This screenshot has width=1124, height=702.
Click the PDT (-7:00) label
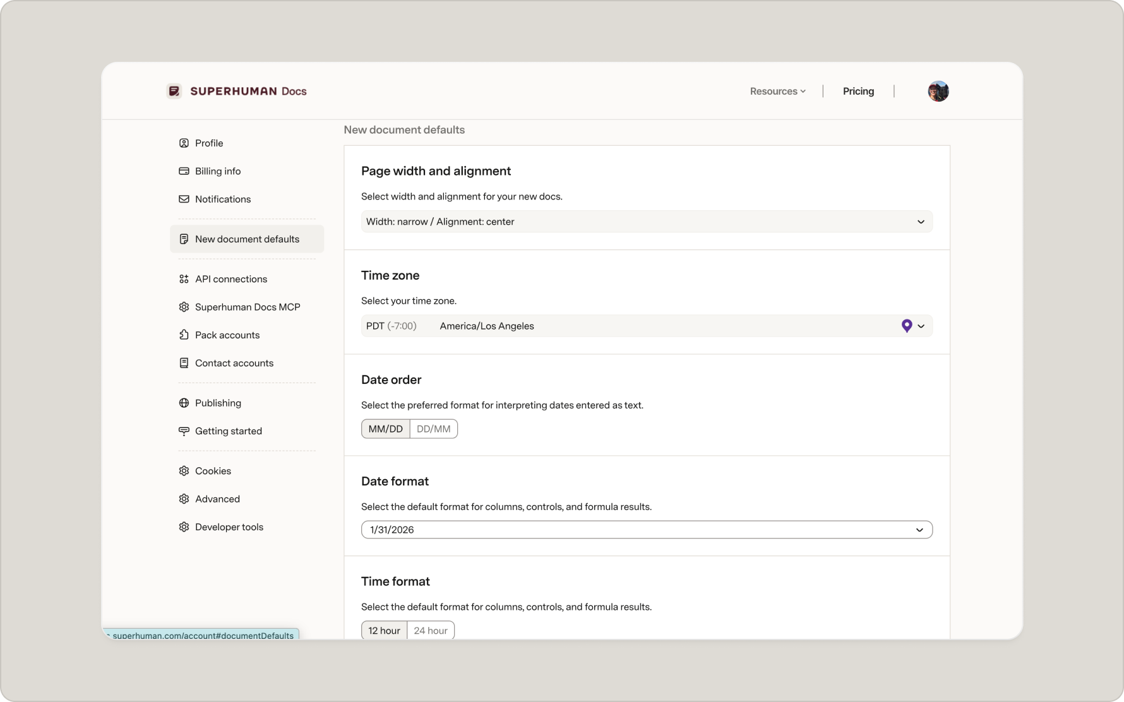[391, 326]
